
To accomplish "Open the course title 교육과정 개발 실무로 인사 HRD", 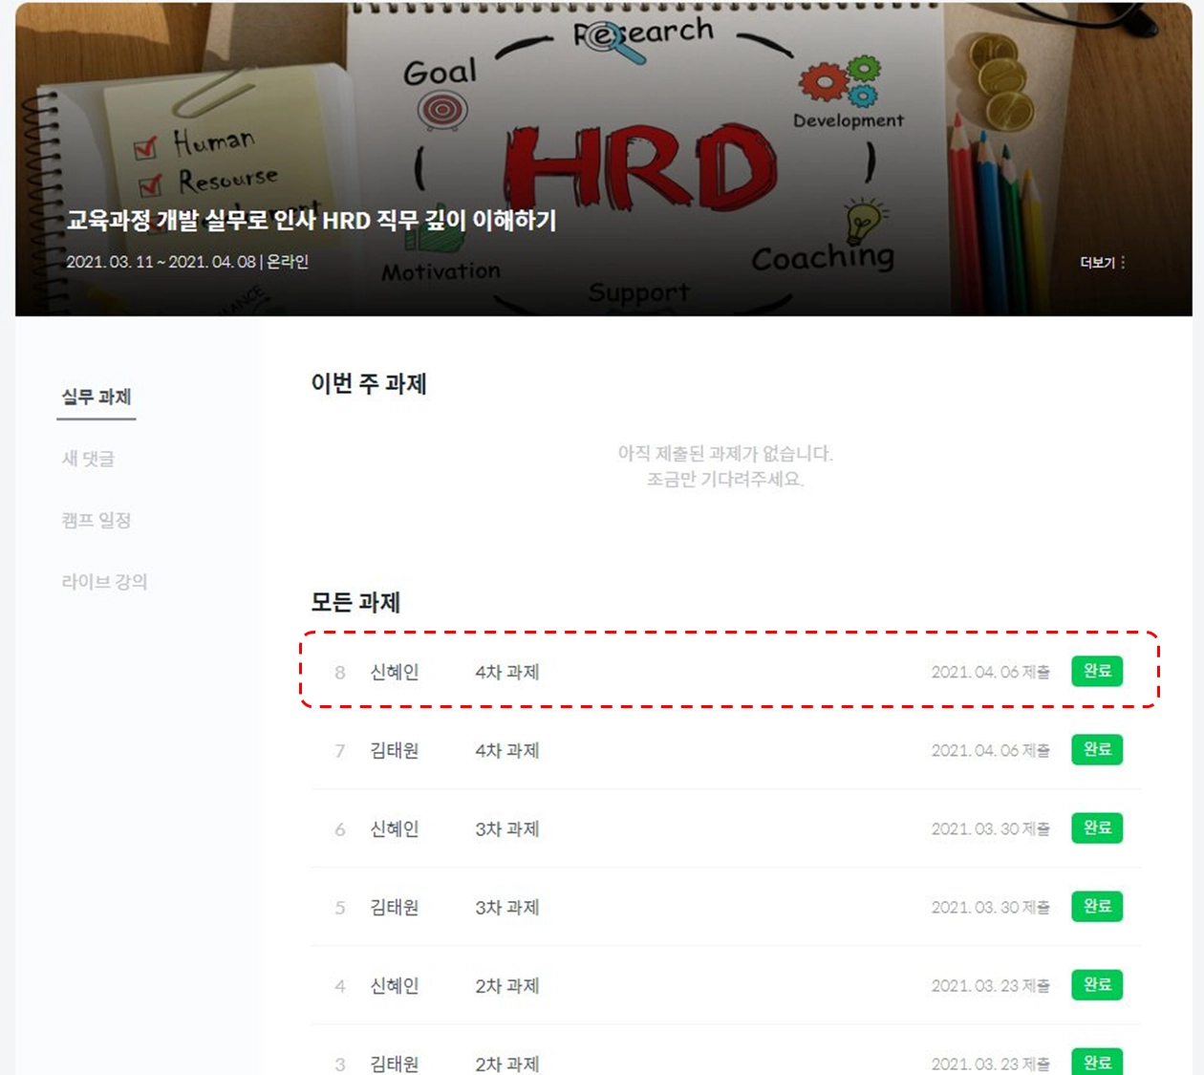I will 312,221.
